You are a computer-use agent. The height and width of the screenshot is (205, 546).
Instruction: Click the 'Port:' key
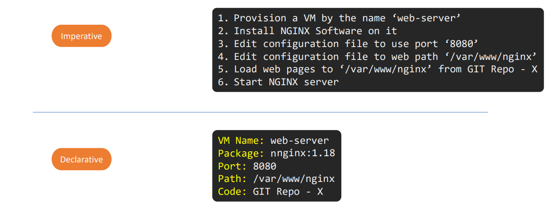click(x=233, y=166)
